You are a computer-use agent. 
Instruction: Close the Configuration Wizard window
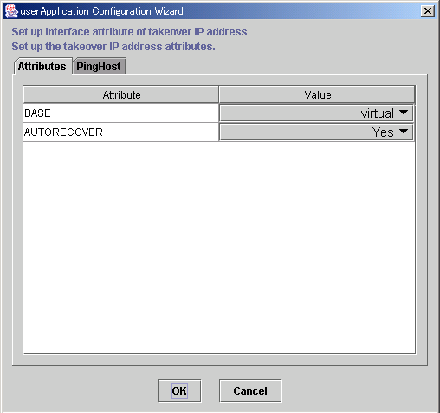(x=428, y=11)
